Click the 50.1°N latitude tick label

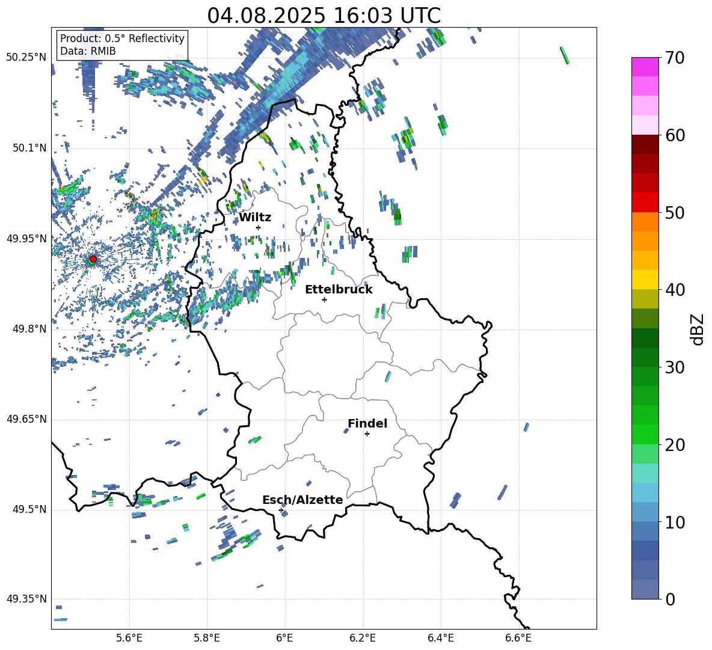[29, 148]
